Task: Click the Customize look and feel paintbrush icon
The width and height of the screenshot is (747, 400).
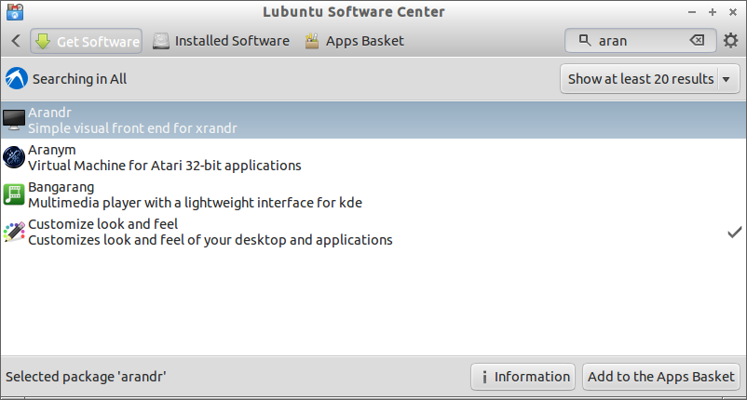Action: point(14,232)
